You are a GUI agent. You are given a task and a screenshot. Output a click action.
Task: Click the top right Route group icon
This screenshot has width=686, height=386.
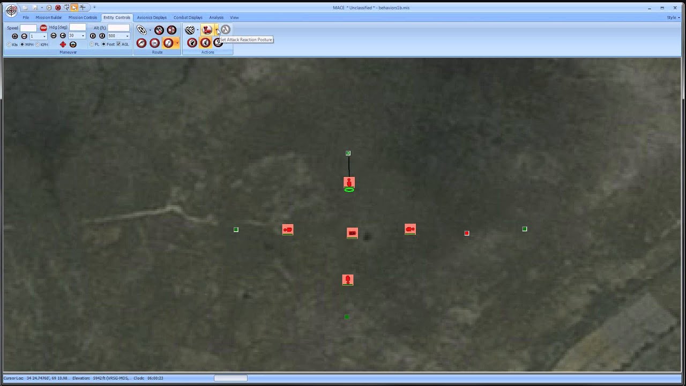pos(171,30)
